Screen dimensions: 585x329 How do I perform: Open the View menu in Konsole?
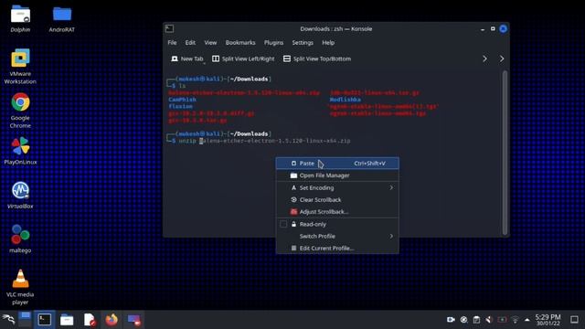(210, 43)
